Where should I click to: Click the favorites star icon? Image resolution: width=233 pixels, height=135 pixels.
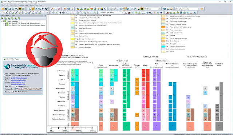click(x=202, y=9)
